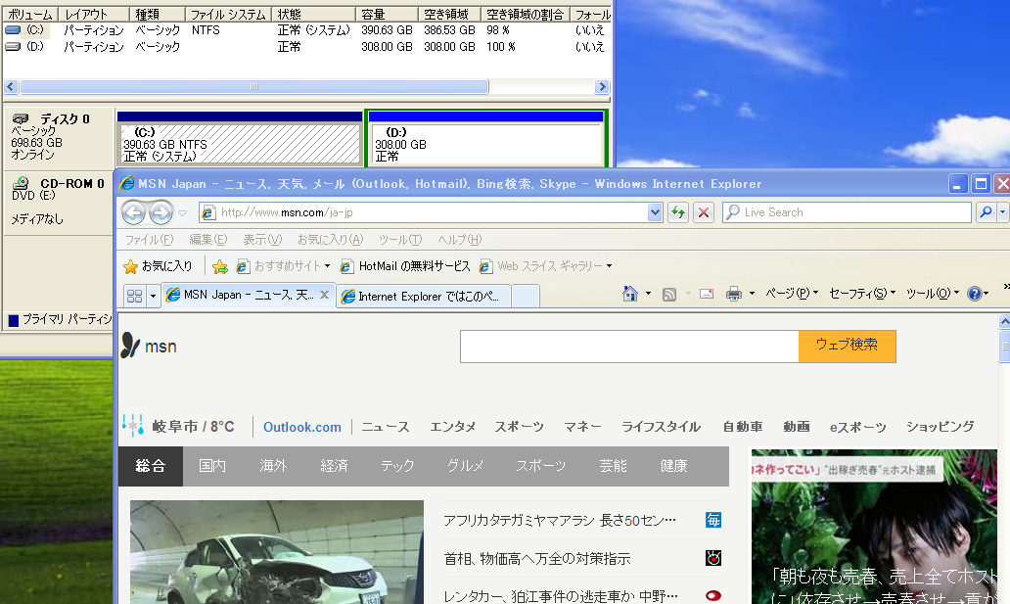The height and width of the screenshot is (604, 1010).
Task: Open Web スライス ギャラリー dropdown
Action: point(545,266)
